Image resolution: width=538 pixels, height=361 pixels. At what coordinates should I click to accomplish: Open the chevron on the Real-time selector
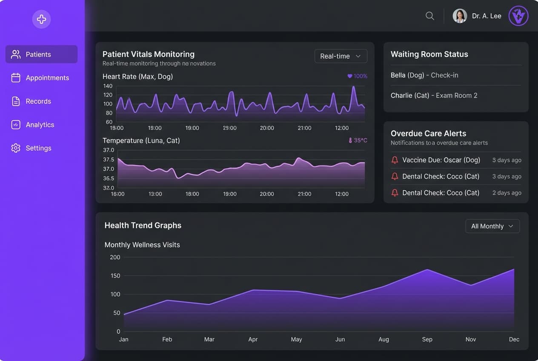pos(359,56)
